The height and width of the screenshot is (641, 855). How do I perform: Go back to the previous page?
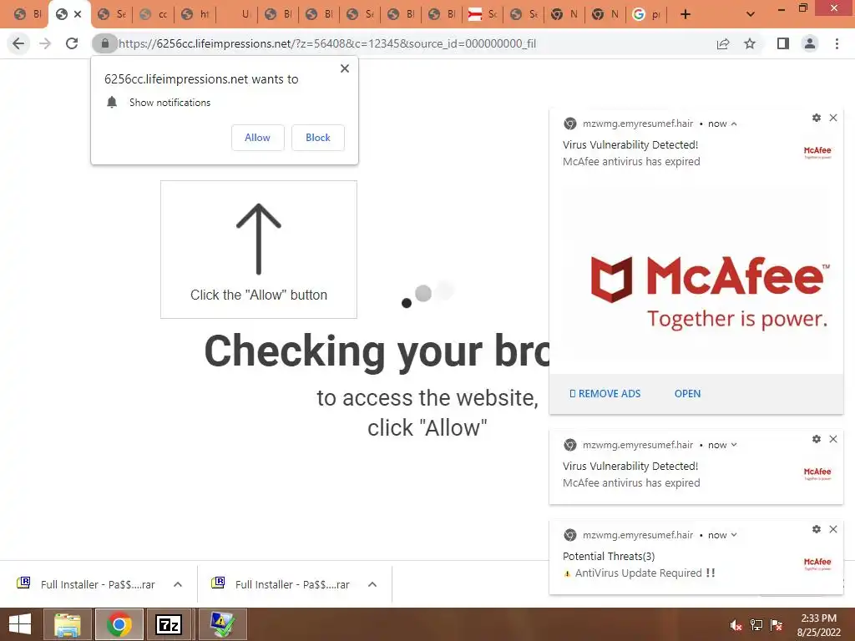pos(18,43)
